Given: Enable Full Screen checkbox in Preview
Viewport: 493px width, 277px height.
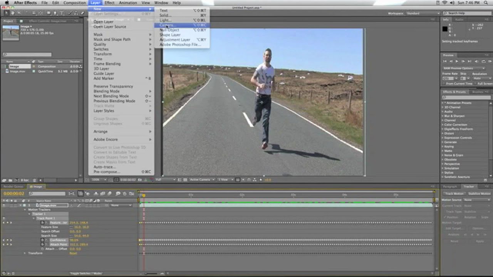Looking at the screenshot, I should tap(475, 83).
